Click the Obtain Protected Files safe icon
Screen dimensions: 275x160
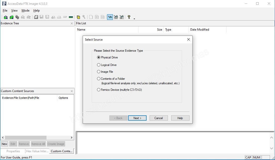click(x=78, y=17)
